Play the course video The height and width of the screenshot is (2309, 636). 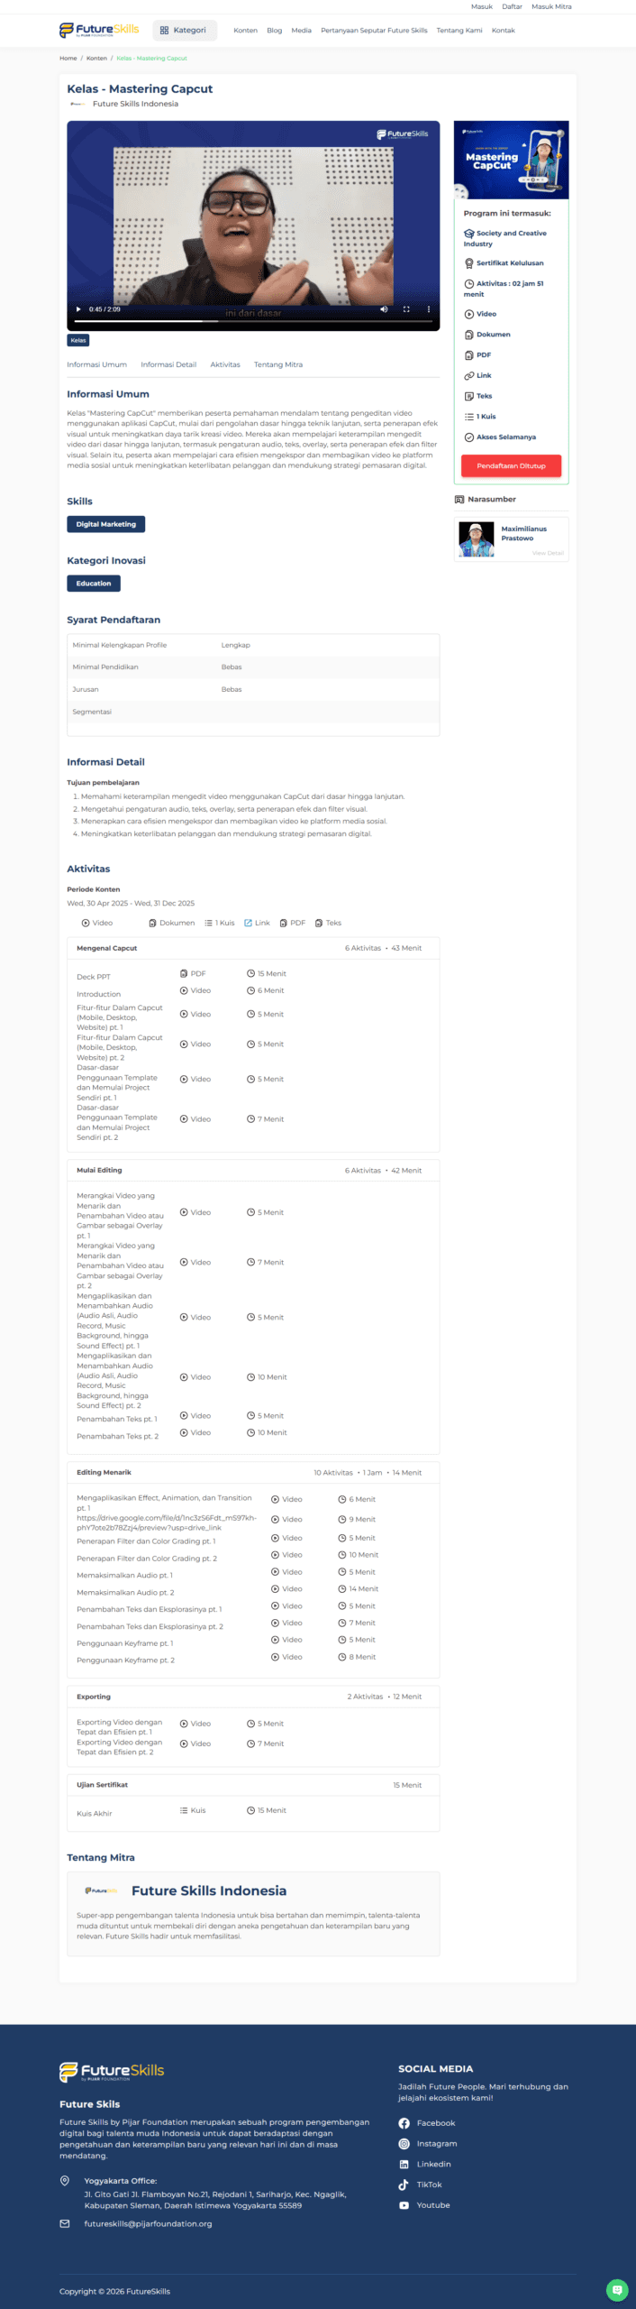(x=78, y=309)
